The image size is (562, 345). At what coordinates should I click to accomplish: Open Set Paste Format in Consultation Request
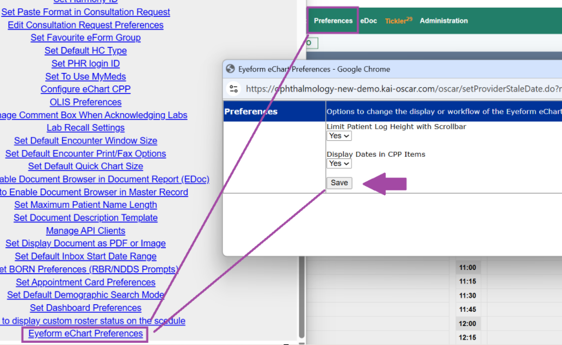(85, 12)
